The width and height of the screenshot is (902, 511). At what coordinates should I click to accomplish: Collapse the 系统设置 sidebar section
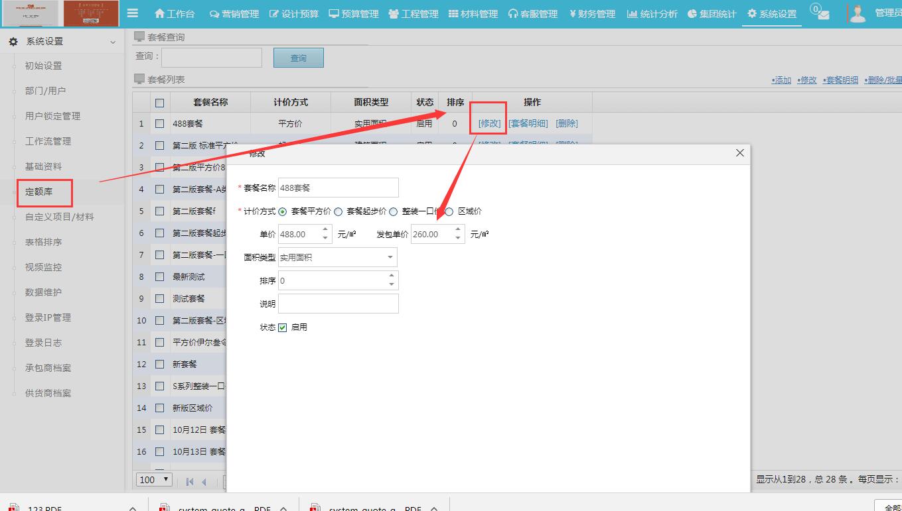click(113, 42)
